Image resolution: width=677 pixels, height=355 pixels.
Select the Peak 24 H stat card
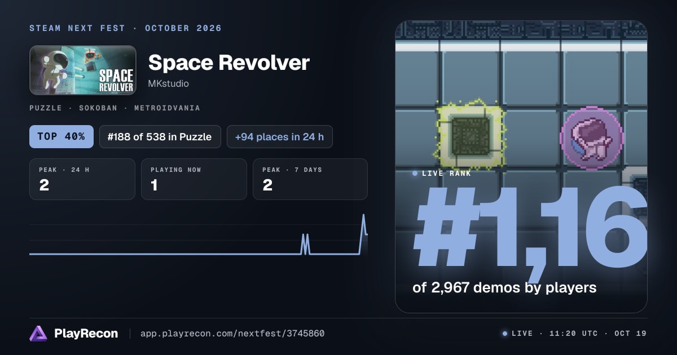82,179
